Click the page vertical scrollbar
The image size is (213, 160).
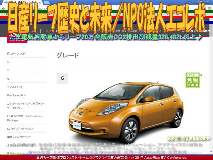tap(211, 87)
